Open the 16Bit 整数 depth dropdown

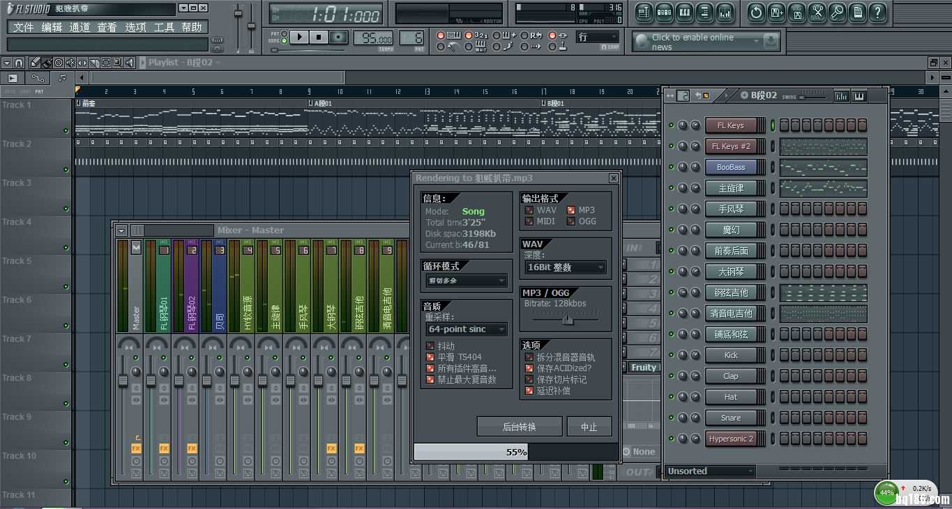[x=565, y=267]
